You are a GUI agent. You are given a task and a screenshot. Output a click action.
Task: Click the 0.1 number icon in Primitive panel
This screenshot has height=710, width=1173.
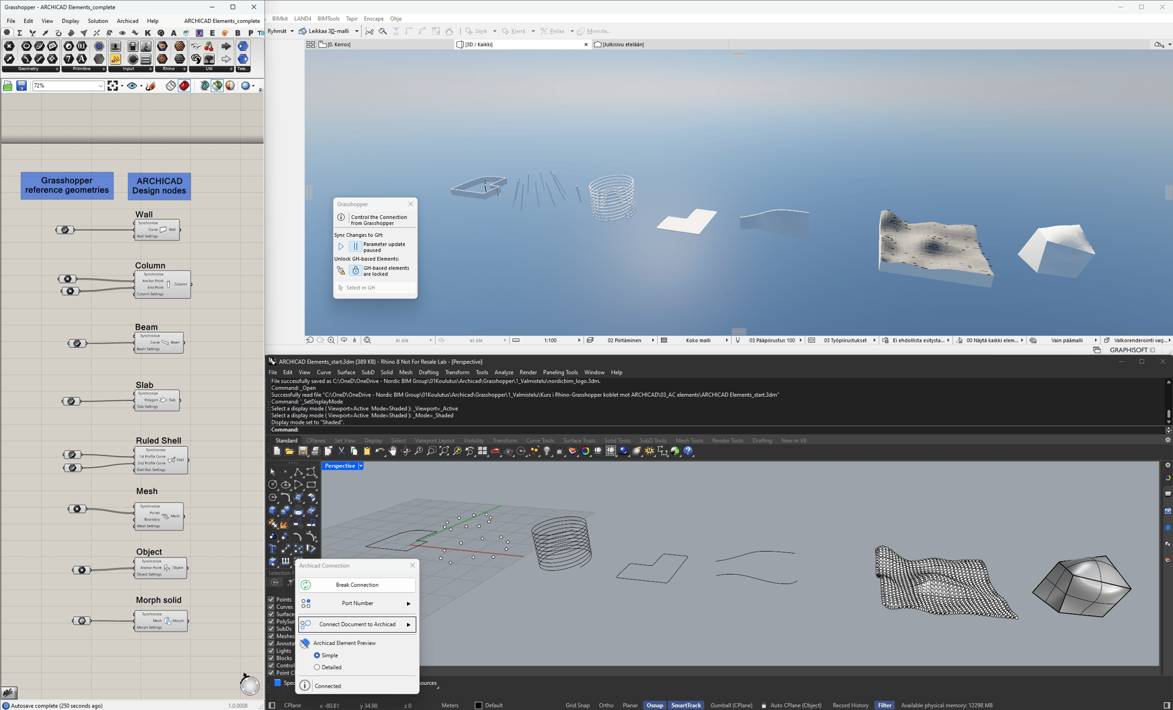[82, 46]
